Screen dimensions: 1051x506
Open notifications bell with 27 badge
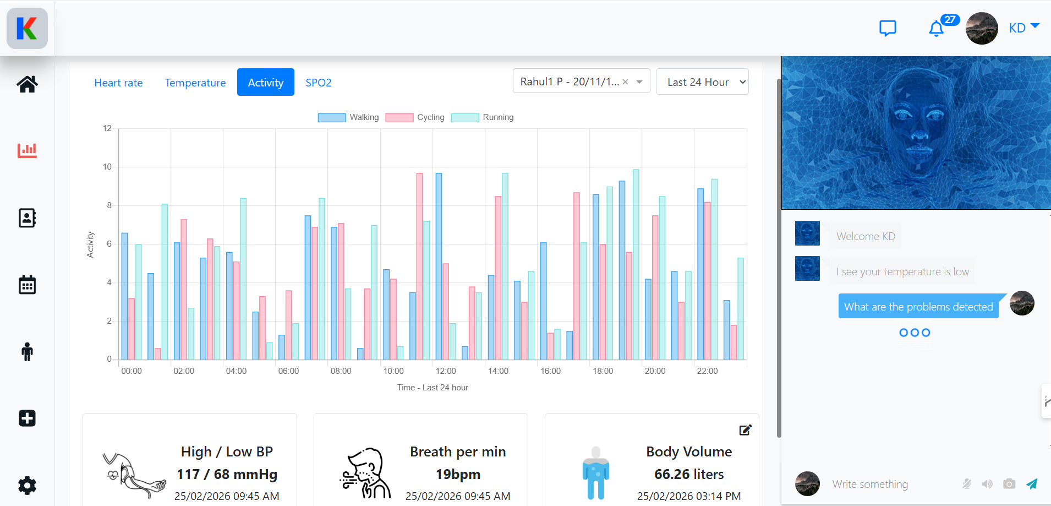coord(936,28)
